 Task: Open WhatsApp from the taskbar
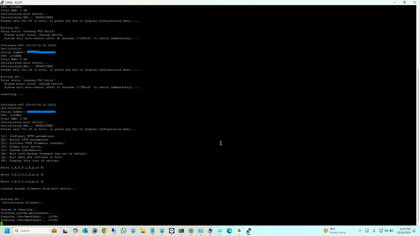pos(123,231)
